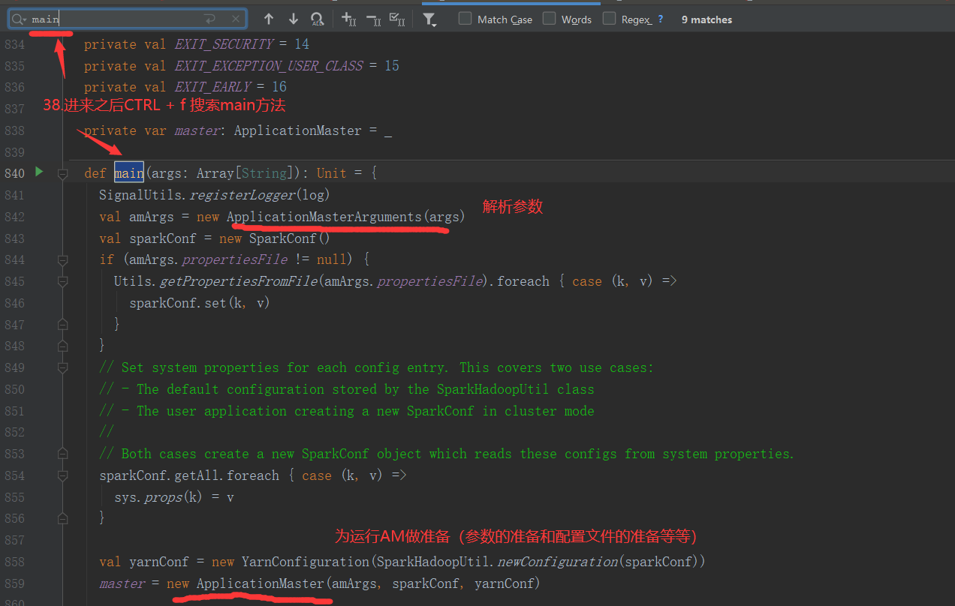This screenshot has width=955, height=606.
Task: Go to next occurrence with down arrow
Action: pos(293,19)
